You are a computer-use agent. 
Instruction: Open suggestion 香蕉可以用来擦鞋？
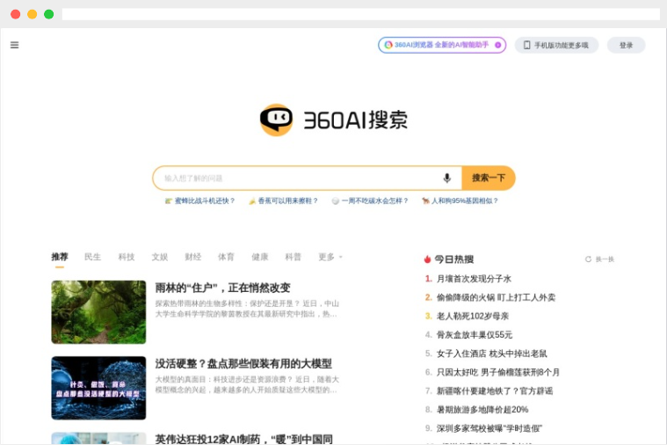pos(288,201)
